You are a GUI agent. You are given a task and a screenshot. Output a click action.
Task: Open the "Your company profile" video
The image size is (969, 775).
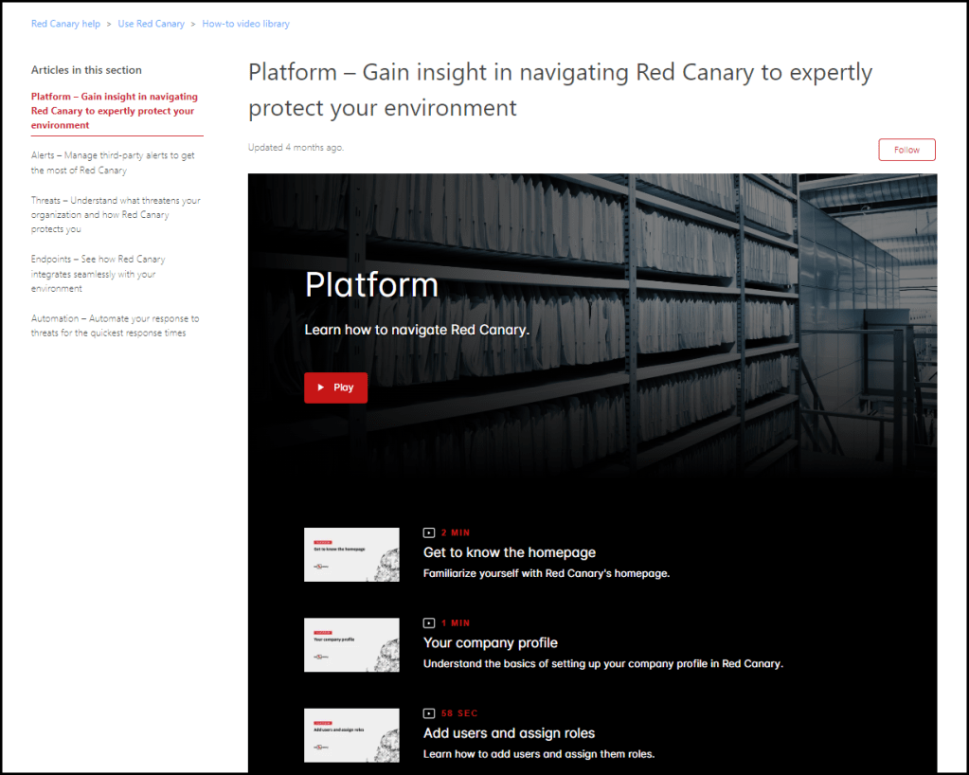490,642
